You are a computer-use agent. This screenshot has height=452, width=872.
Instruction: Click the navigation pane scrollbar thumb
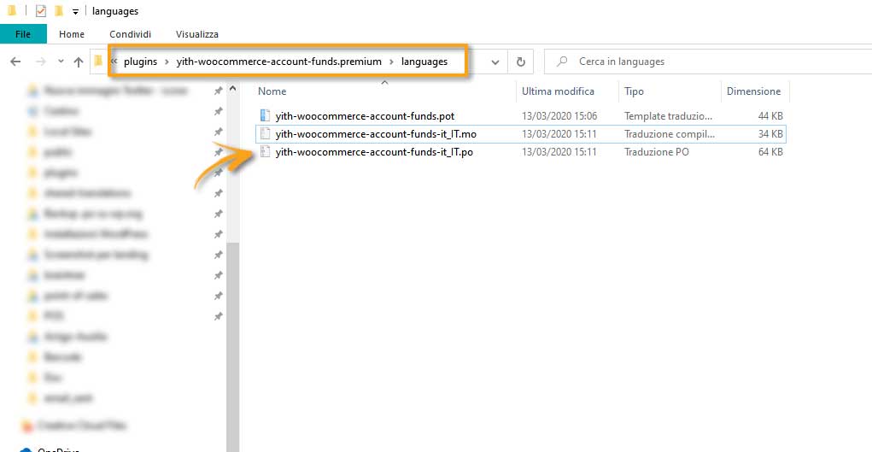click(x=233, y=347)
